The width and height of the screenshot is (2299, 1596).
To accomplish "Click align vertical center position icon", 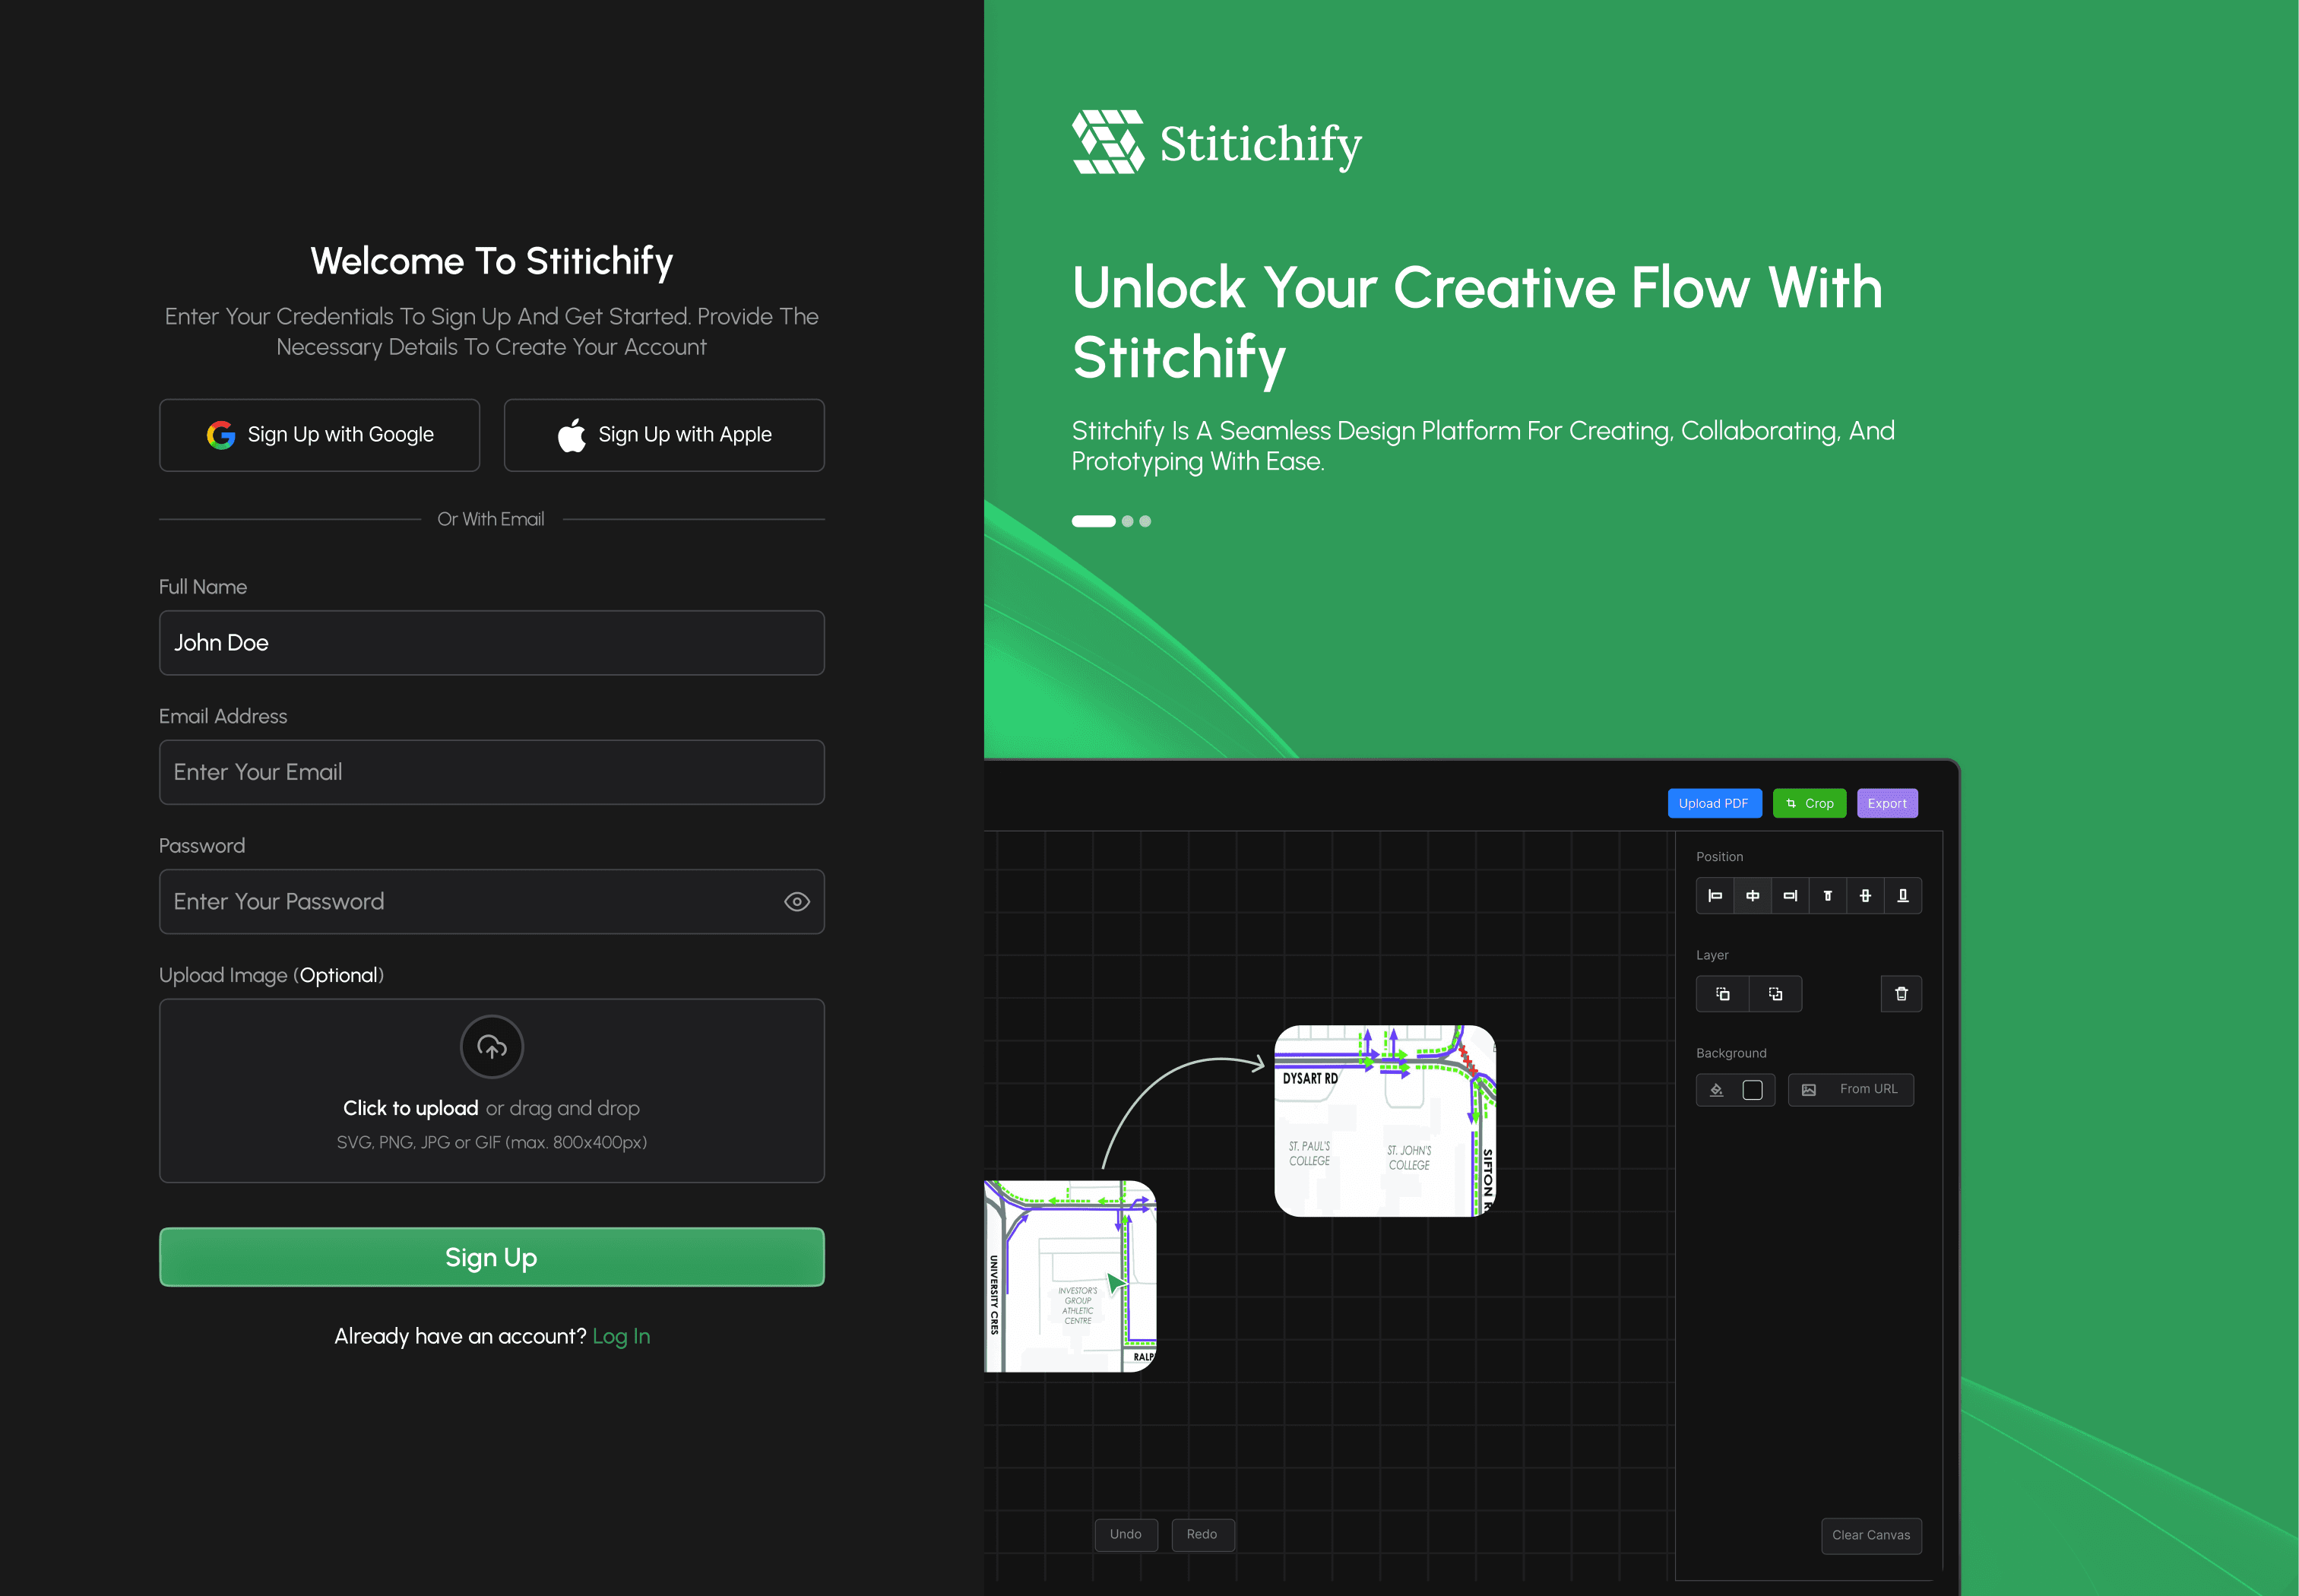I will coord(1865,896).
